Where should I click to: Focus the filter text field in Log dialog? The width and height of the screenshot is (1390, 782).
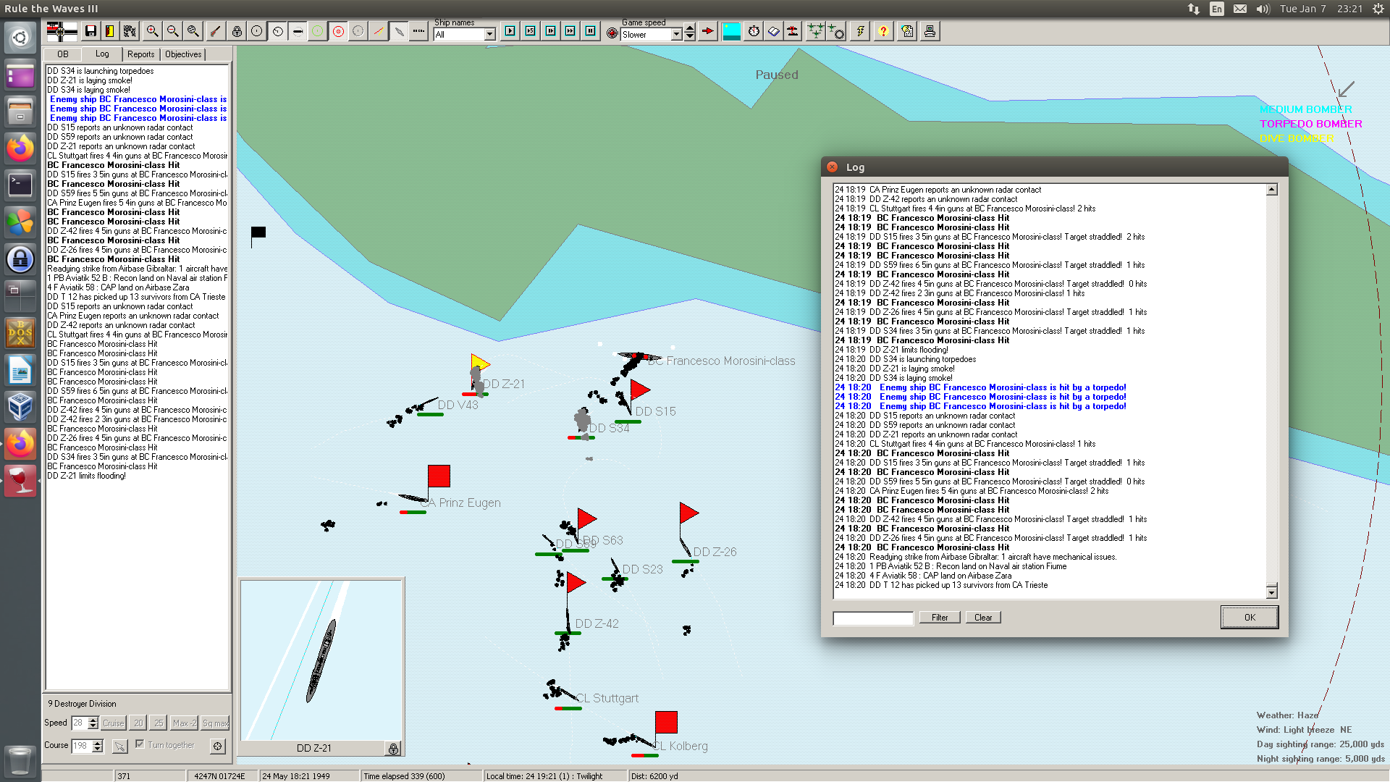873,618
